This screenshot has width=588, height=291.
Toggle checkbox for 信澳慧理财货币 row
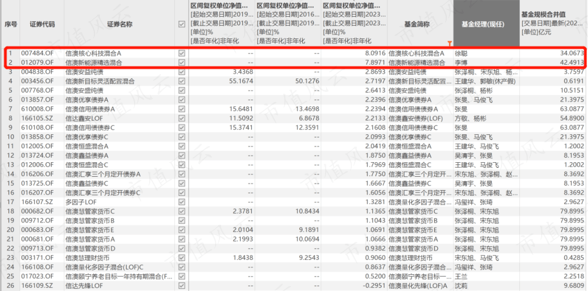[181, 258]
